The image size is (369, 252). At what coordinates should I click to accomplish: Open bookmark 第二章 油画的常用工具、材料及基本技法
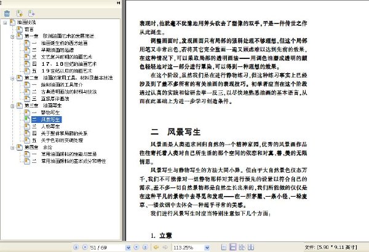[69, 77]
